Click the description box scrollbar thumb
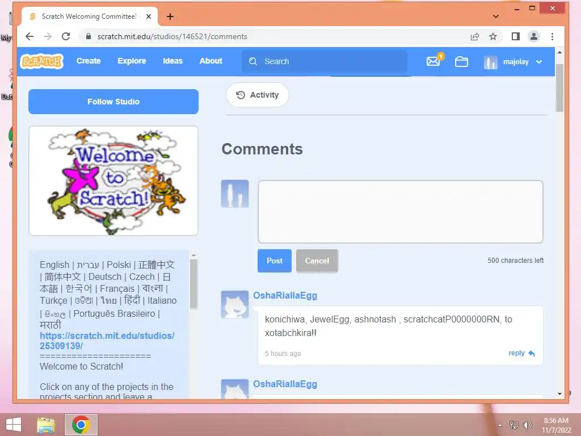This screenshot has width=581, height=436. pyautogui.click(x=194, y=284)
